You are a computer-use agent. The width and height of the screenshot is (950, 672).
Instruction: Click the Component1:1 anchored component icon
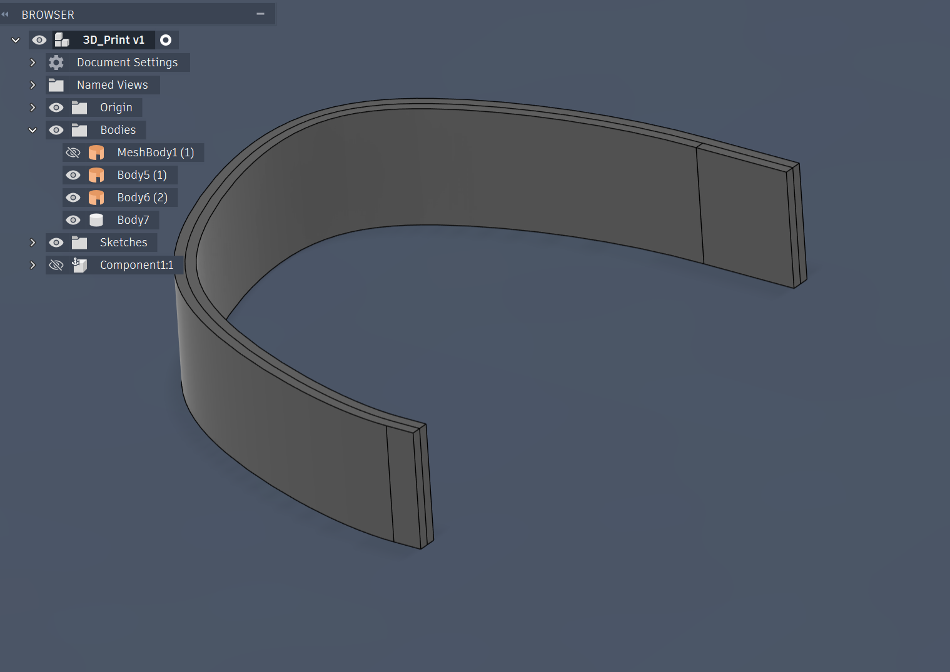[x=79, y=265]
